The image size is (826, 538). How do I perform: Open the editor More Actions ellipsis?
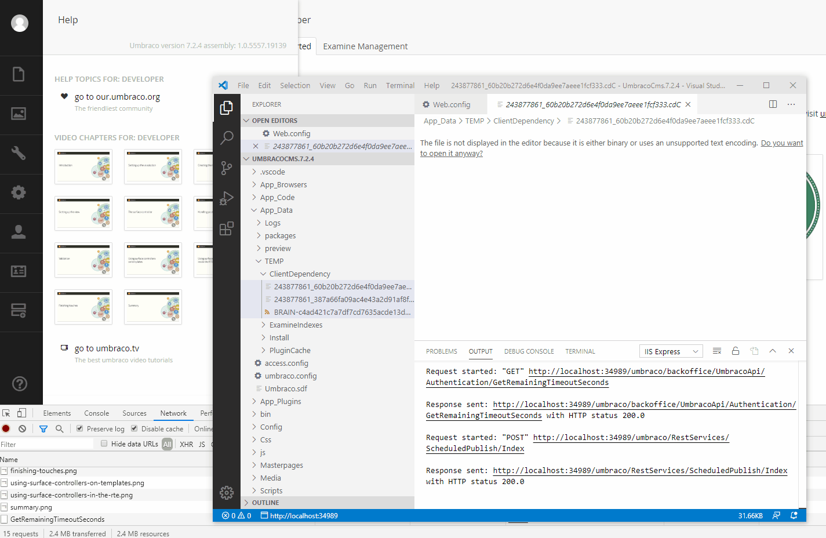pos(791,104)
